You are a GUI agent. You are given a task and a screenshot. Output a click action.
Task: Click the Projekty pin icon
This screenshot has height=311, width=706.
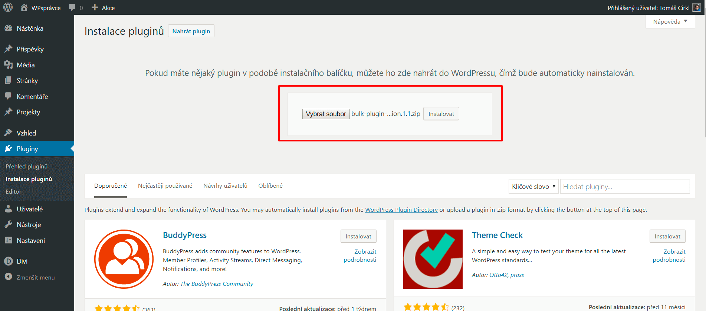[x=8, y=112]
